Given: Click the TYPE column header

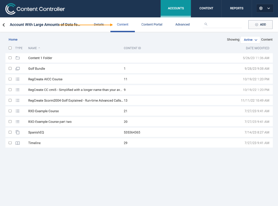Looking at the screenshot, I should coord(19,48).
